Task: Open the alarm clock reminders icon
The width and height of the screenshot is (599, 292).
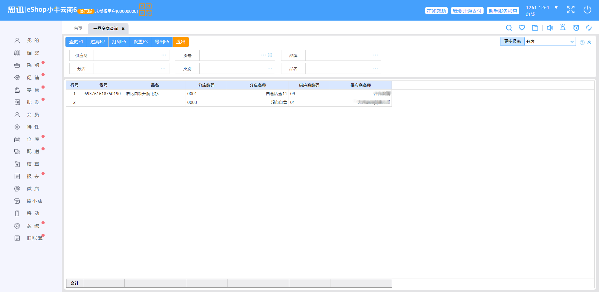Action: (576, 28)
